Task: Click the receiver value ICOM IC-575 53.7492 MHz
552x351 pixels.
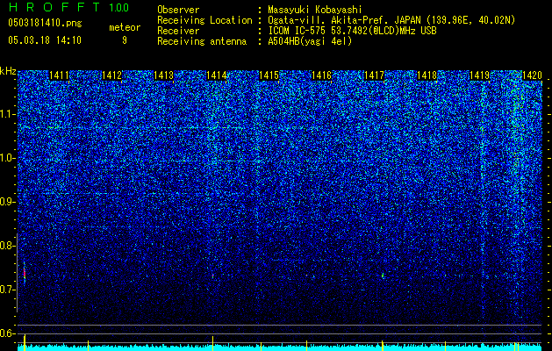Action: tap(352, 31)
